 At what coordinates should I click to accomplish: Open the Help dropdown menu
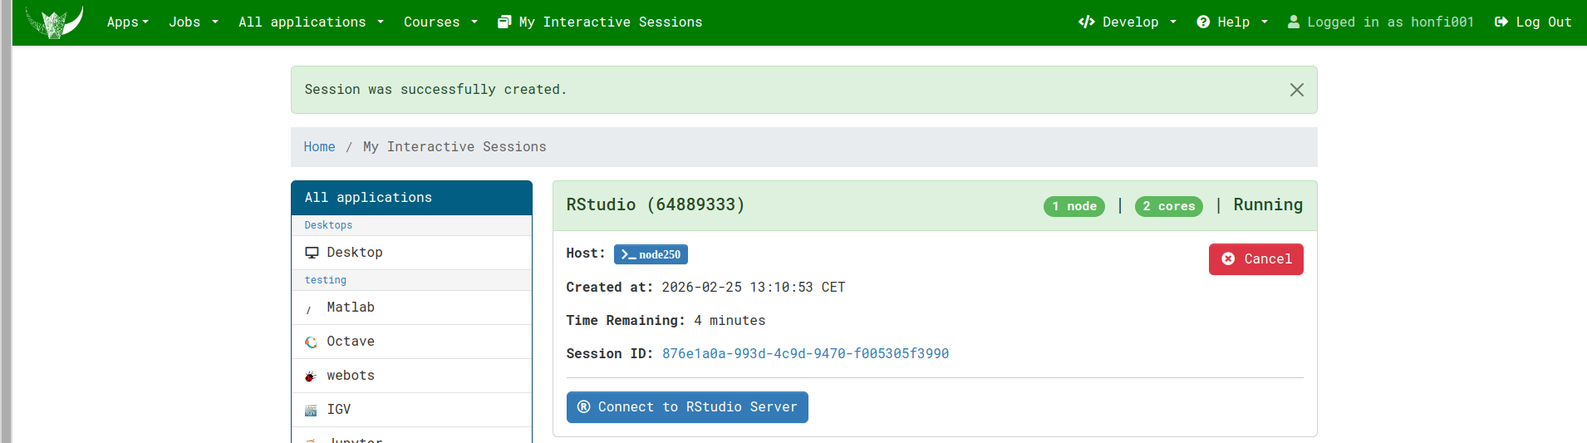point(1232,22)
